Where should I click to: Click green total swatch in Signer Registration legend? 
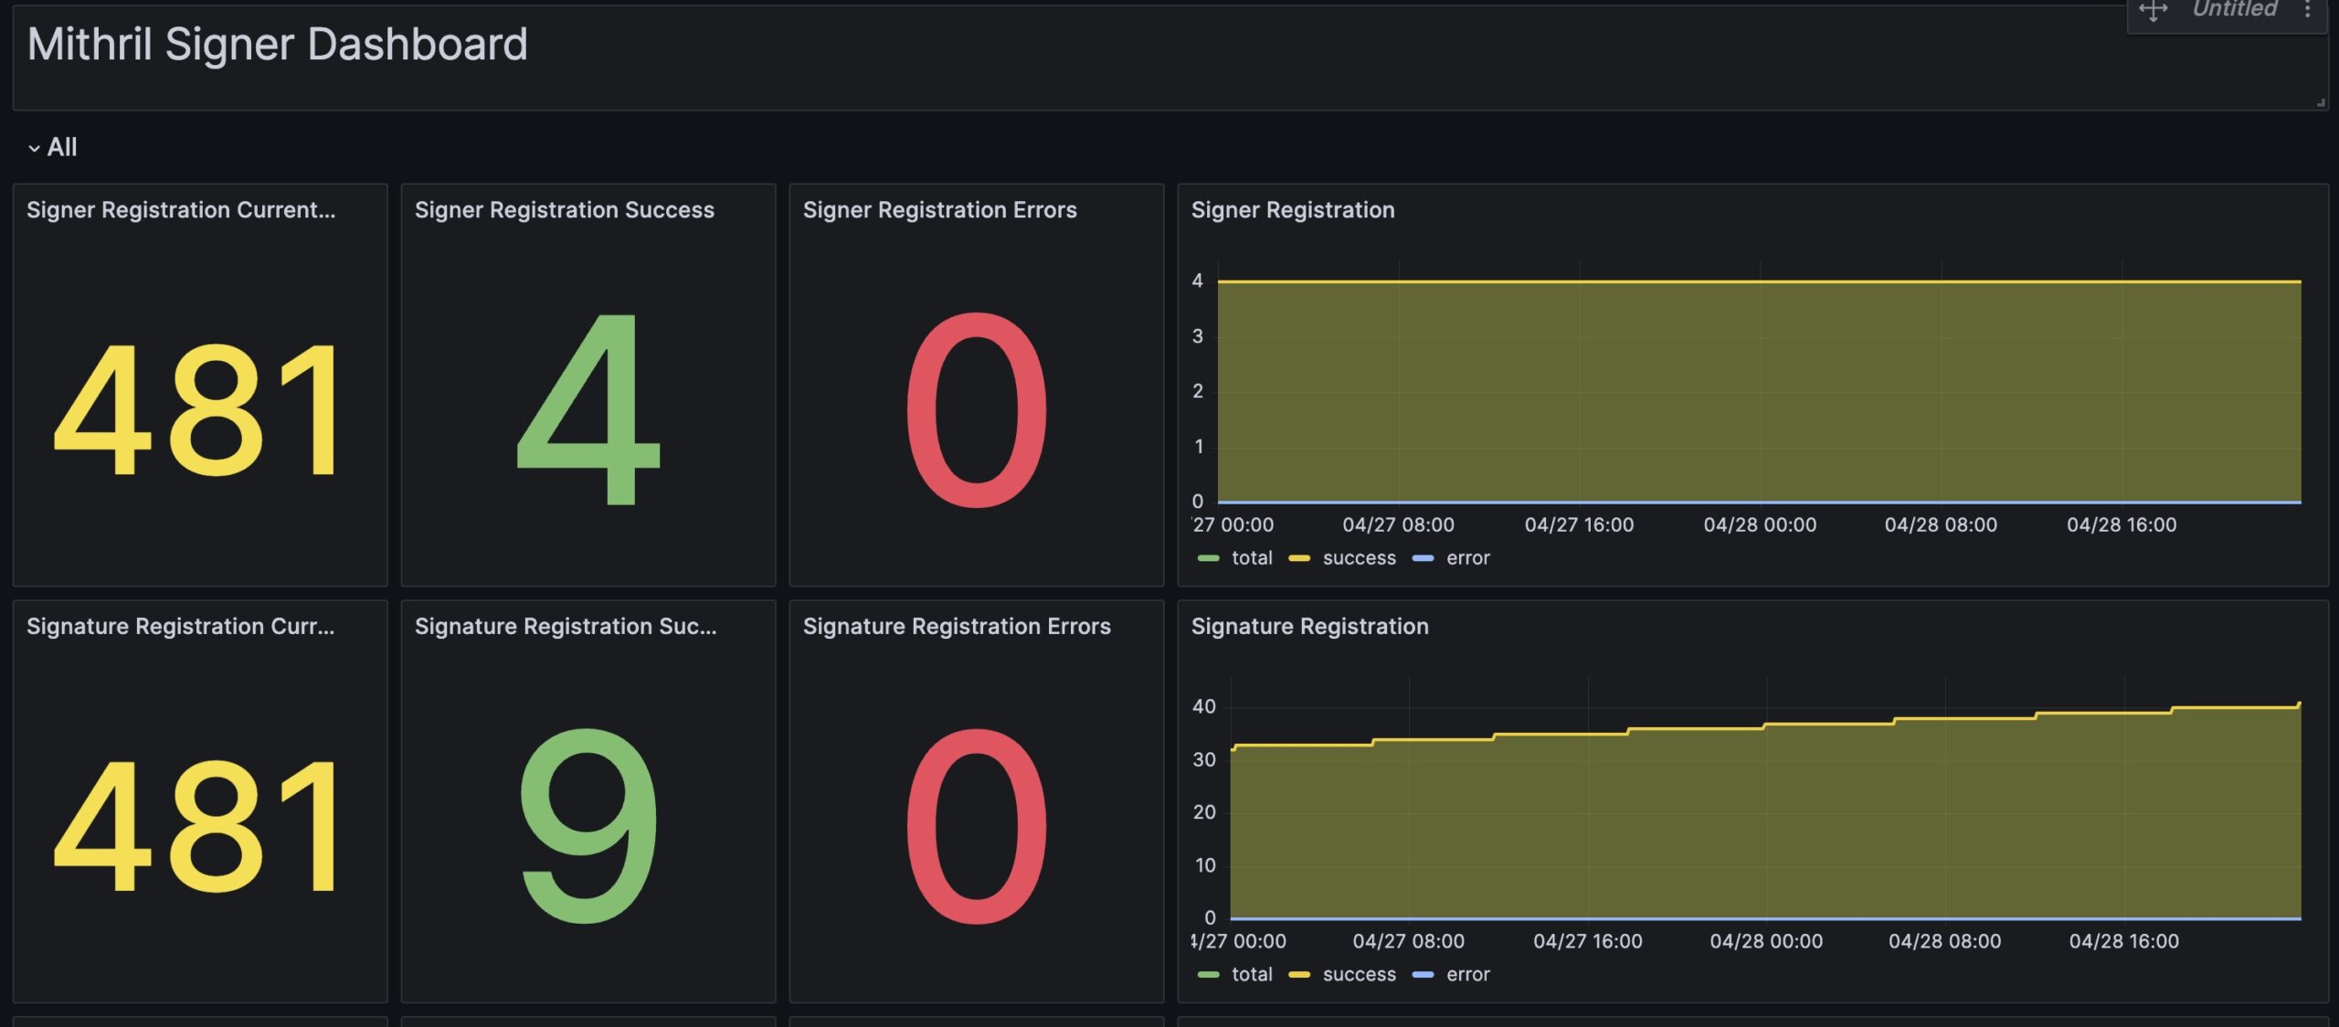[x=1208, y=558]
